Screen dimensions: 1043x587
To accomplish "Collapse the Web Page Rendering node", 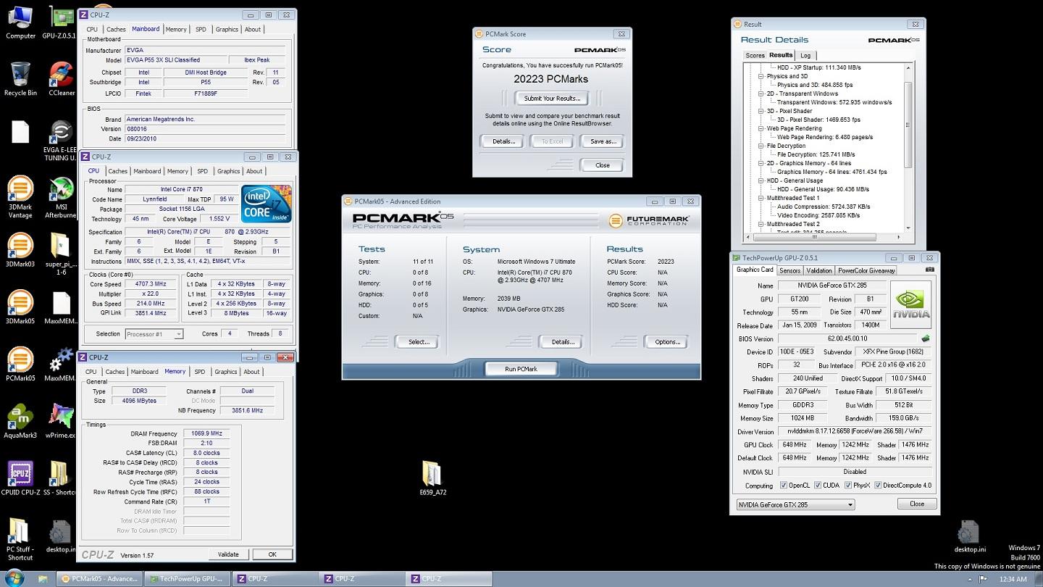I will [761, 128].
